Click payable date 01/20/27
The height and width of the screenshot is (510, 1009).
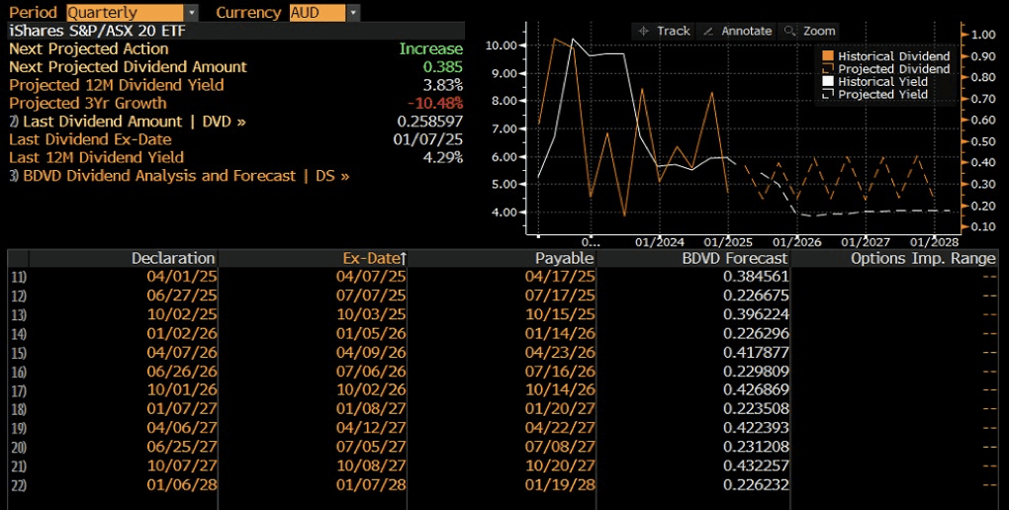(560, 409)
